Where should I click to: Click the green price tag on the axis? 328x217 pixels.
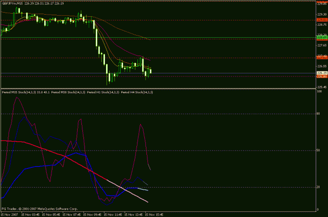pos(322,37)
